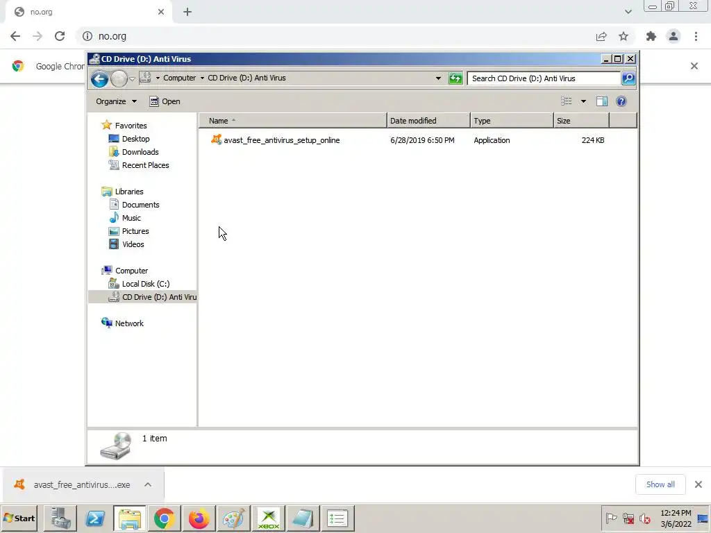
Task: Click Computer breadcrumb in address bar
Action: (180, 78)
